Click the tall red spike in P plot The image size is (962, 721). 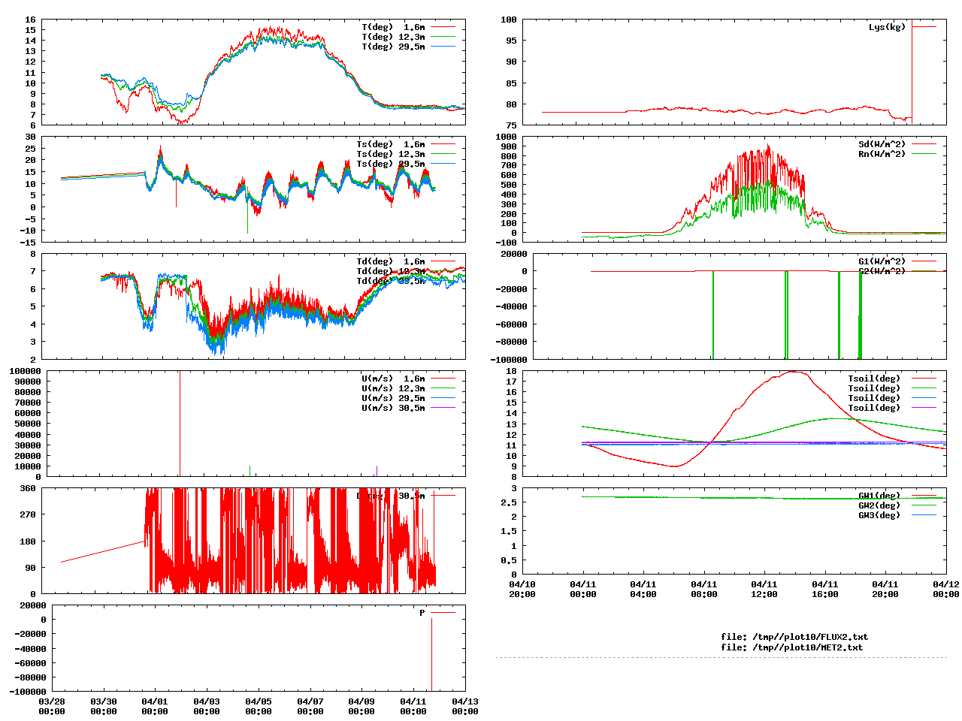[431, 653]
